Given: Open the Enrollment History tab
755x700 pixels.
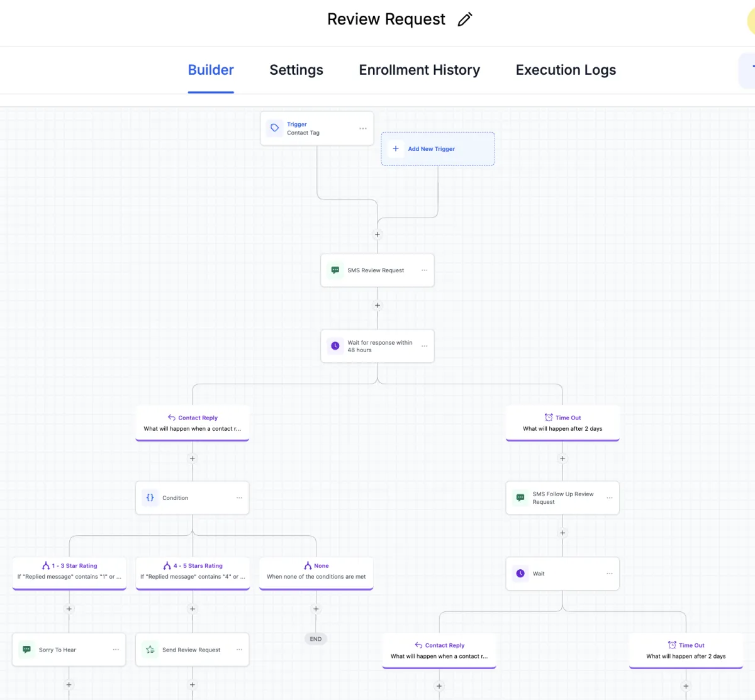Looking at the screenshot, I should 419,70.
